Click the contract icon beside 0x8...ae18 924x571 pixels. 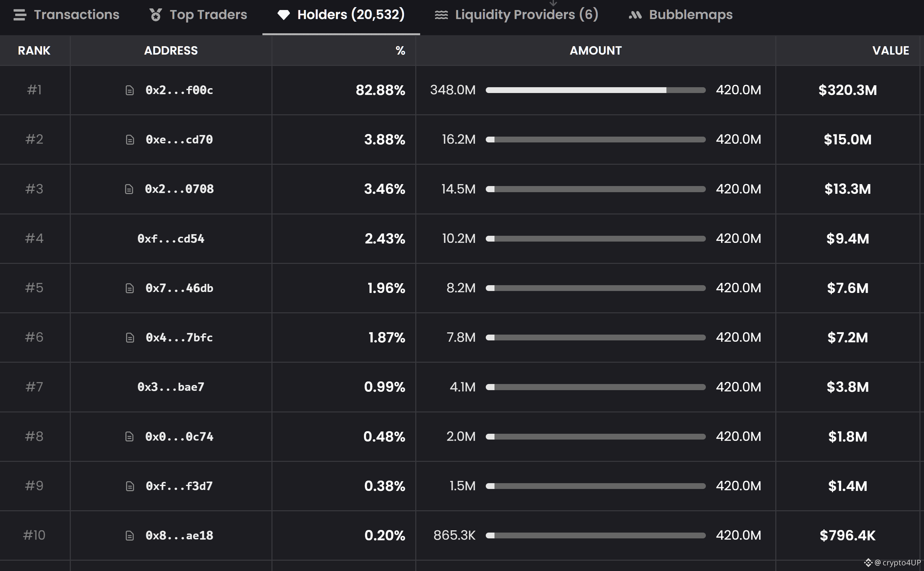click(x=130, y=535)
